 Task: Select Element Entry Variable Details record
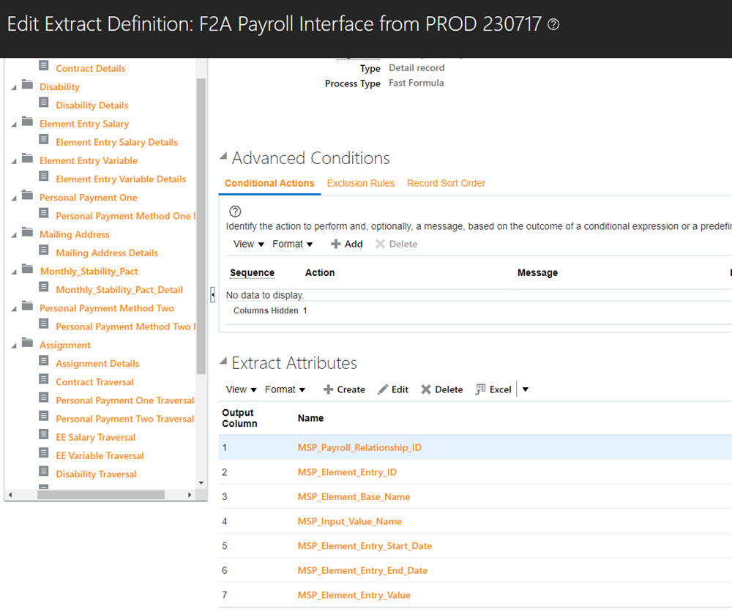[121, 179]
